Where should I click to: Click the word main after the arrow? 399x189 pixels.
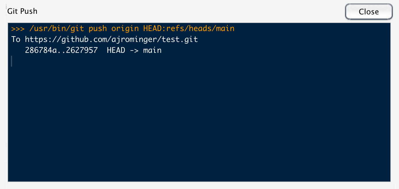[x=152, y=50]
